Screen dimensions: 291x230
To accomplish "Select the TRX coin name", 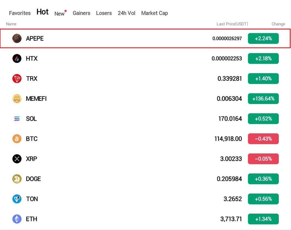I will (32, 78).
